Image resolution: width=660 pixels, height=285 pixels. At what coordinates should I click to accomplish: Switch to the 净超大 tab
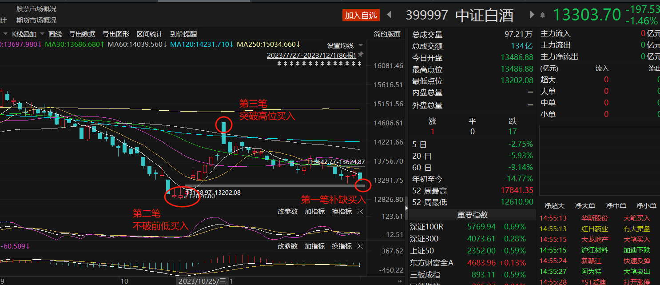coord(554,206)
